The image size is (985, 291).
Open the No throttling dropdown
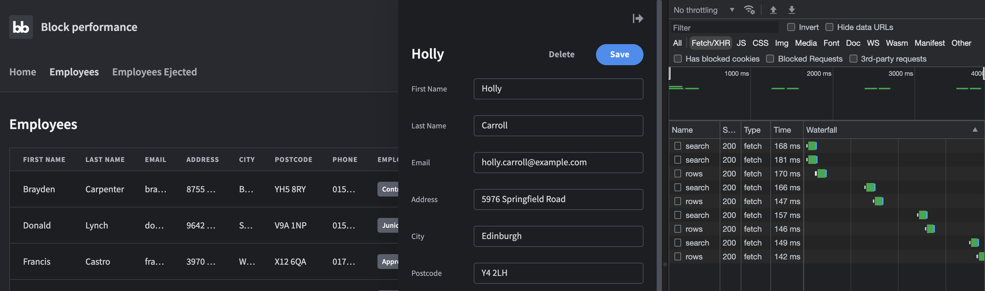pyautogui.click(x=703, y=10)
